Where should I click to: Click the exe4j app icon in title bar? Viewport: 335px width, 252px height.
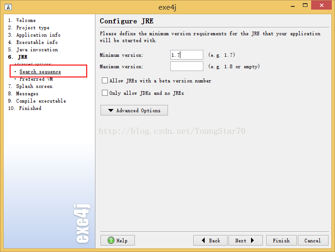(x=8, y=7)
